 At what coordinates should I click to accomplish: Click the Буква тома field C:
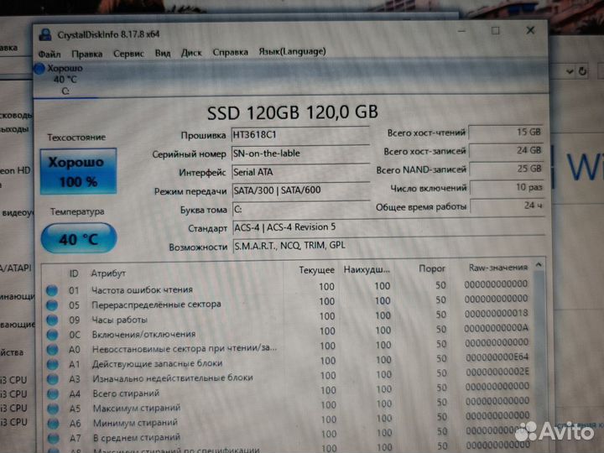pos(301,209)
